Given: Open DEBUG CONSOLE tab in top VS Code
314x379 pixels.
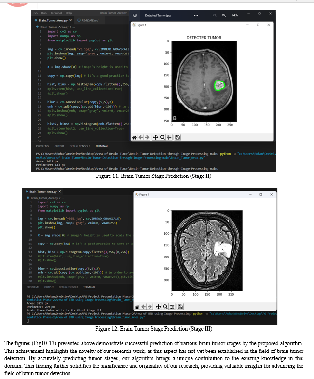Looking at the screenshot, I should (80, 146).
